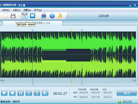Click 选择 end position field 00:01:40
The width and height of the screenshot is (138, 104).
tap(96, 93)
